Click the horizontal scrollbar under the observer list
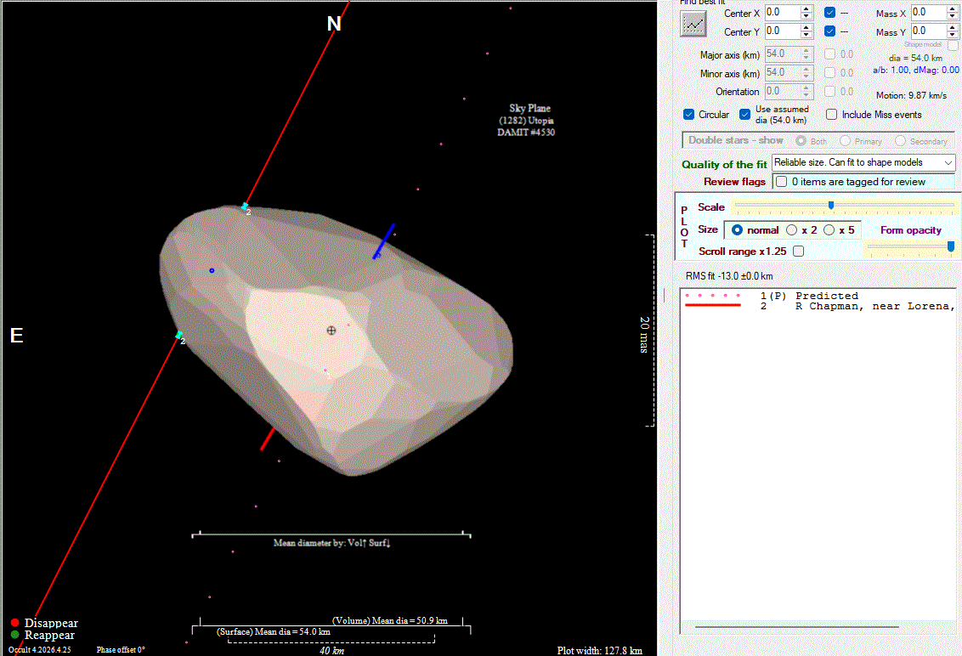This screenshot has width=962, height=656. 796,627
